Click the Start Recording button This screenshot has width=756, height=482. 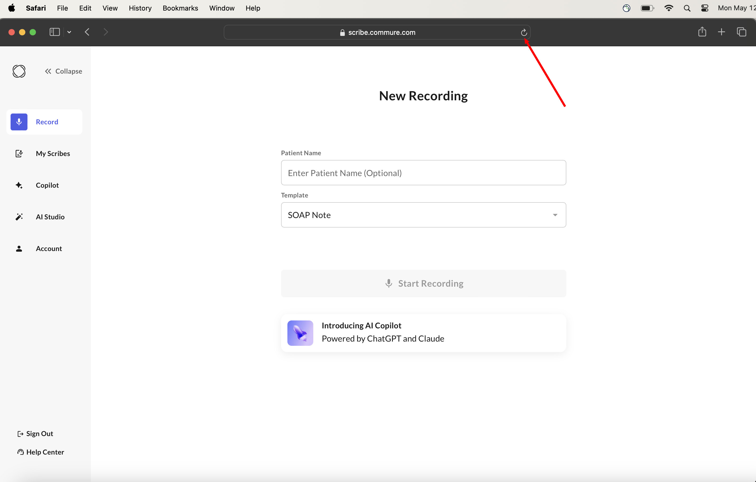(423, 283)
